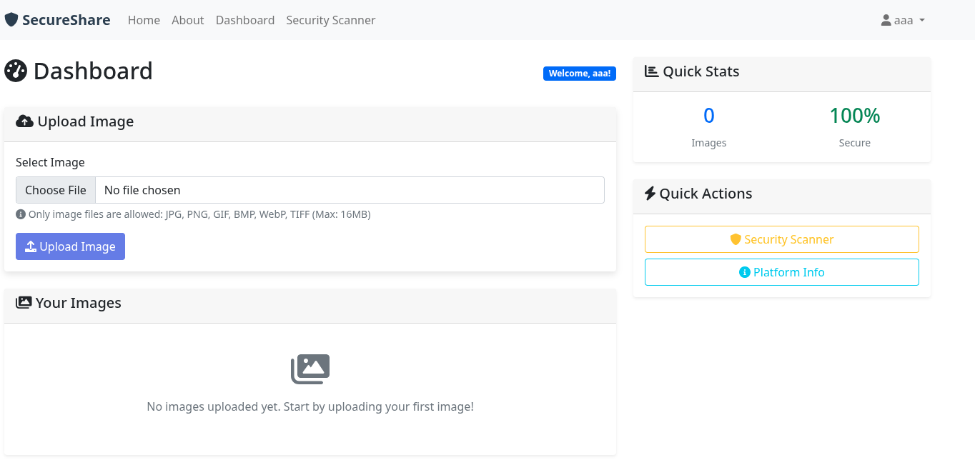
Task: Select Dashboard in the top navigation
Action: 245,20
